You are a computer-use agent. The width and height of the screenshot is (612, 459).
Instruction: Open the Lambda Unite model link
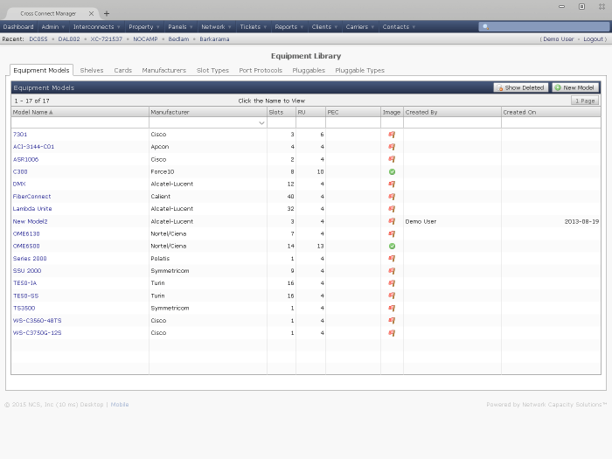pyautogui.click(x=32, y=209)
